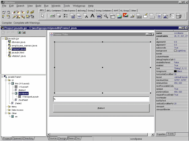Pick the OK button control from palette

tap(52, 16)
